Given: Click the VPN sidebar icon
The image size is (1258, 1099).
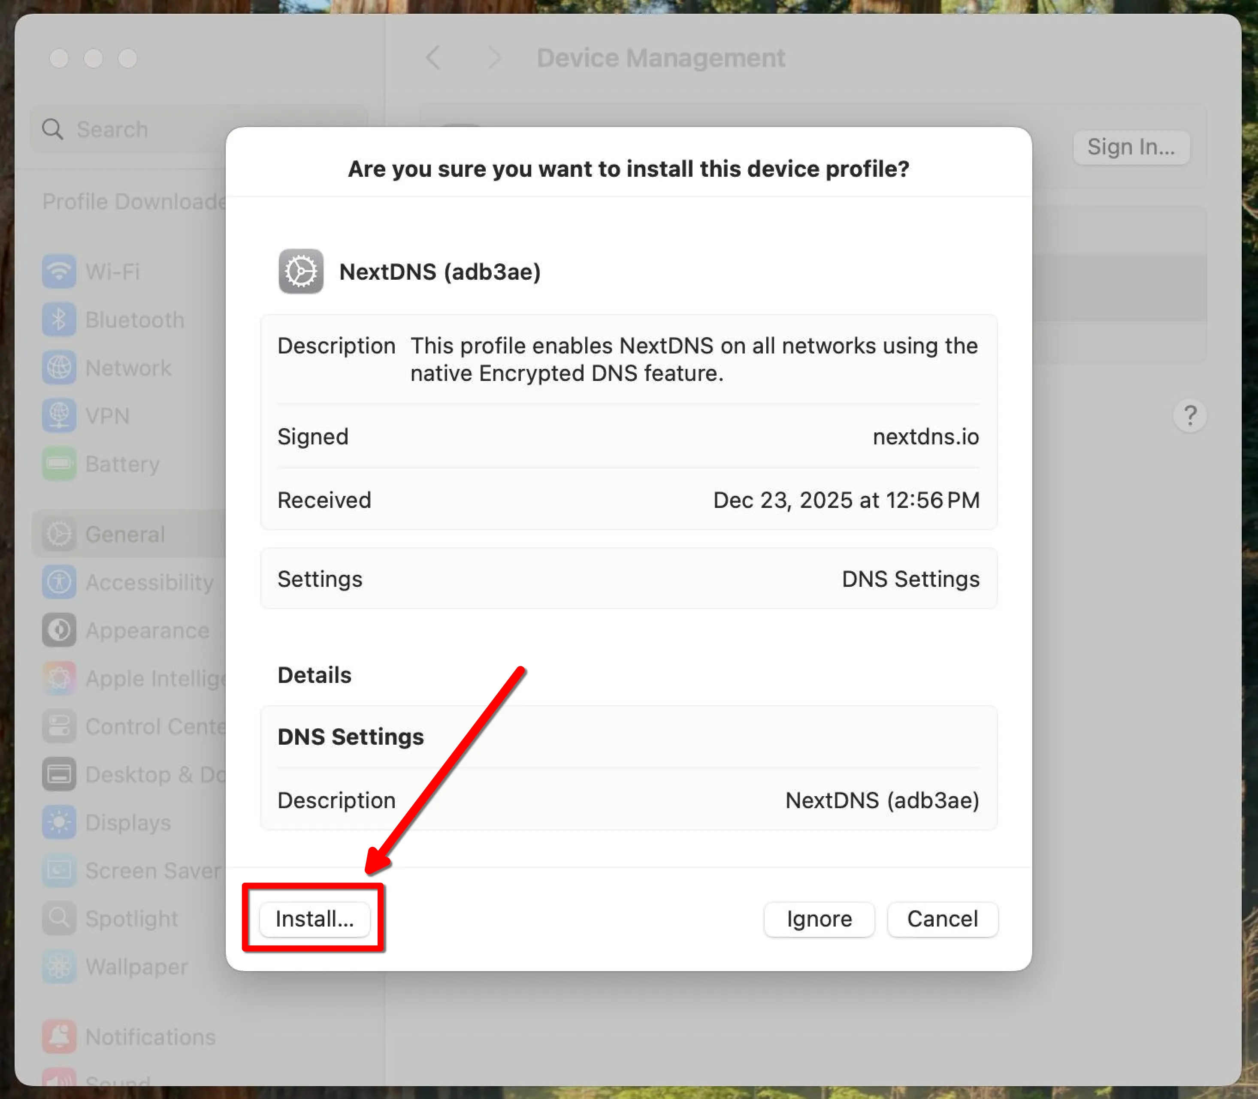Looking at the screenshot, I should (59, 416).
